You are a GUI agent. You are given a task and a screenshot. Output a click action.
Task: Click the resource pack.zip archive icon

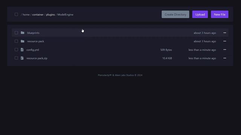tap(22, 58)
